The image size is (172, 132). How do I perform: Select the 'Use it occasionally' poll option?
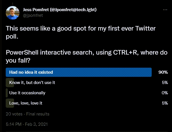(27, 93)
